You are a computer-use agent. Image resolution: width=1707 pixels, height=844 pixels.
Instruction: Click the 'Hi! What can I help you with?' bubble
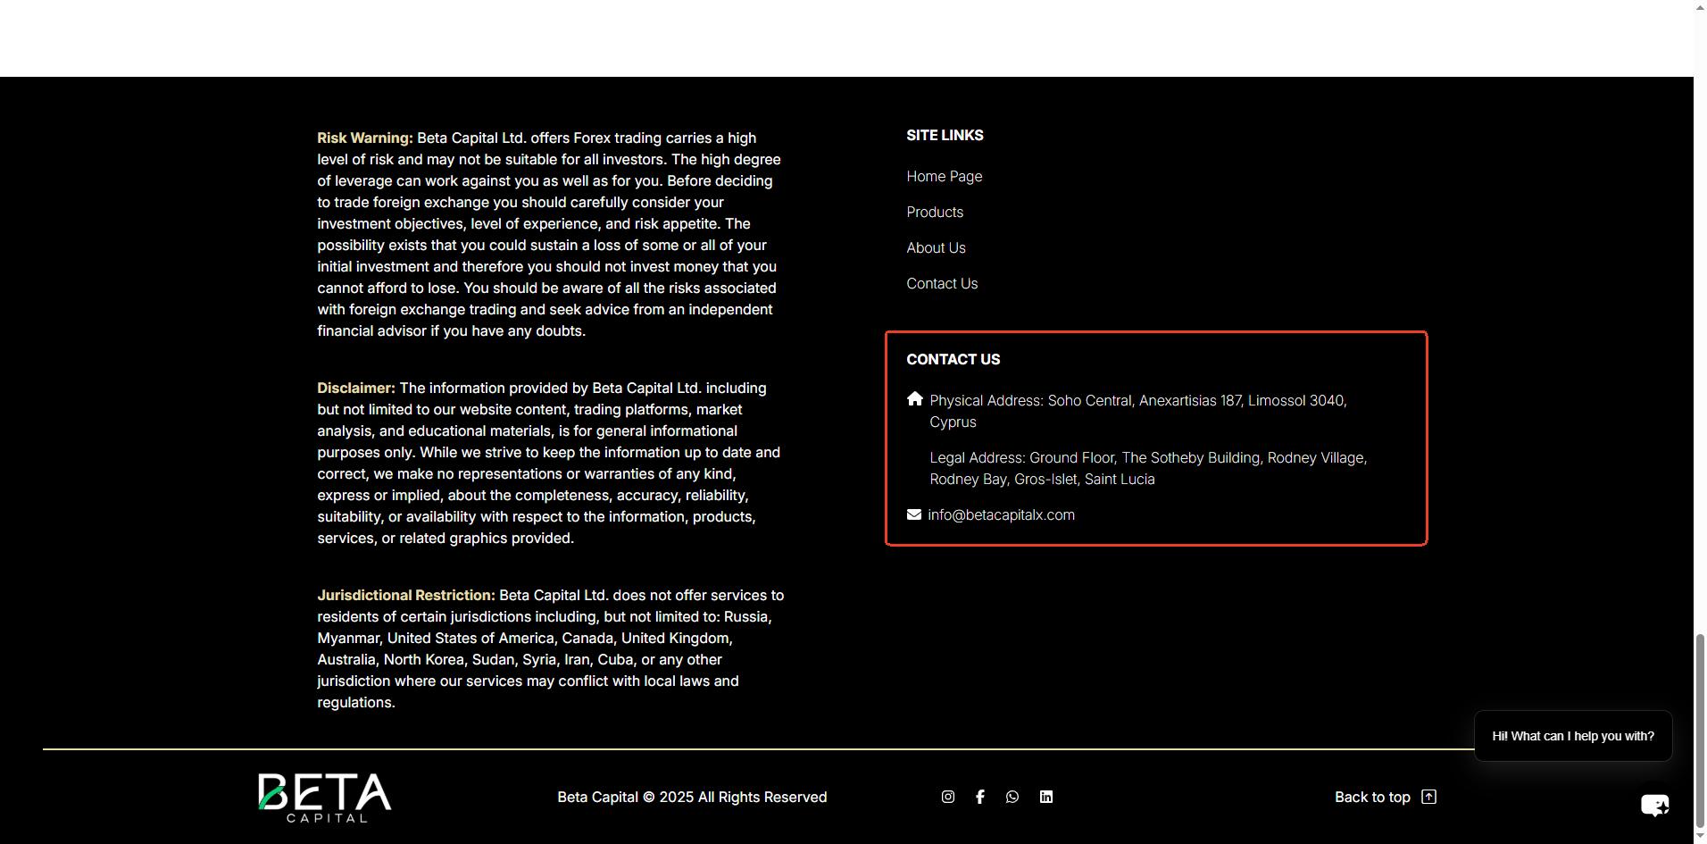(1573, 736)
